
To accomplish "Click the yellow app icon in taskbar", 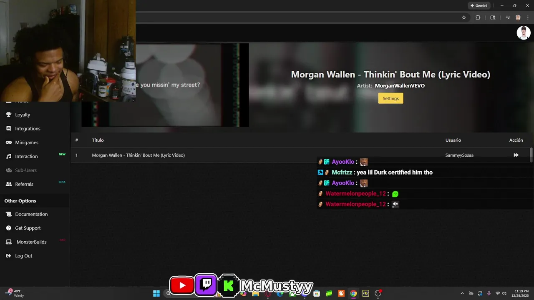I will point(366,294).
